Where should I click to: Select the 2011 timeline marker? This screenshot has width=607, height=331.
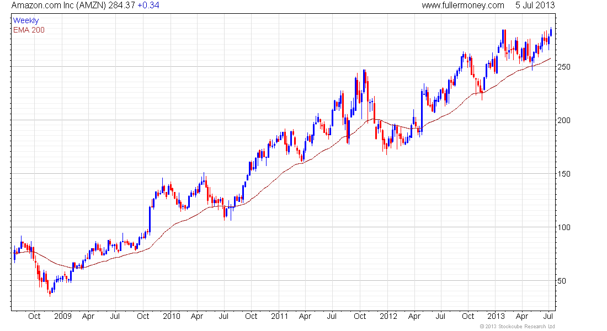pyautogui.click(x=280, y=316)
